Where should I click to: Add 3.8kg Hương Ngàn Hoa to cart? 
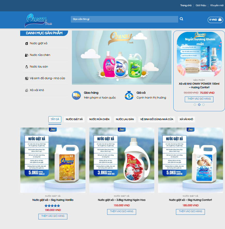click(122, 212)
